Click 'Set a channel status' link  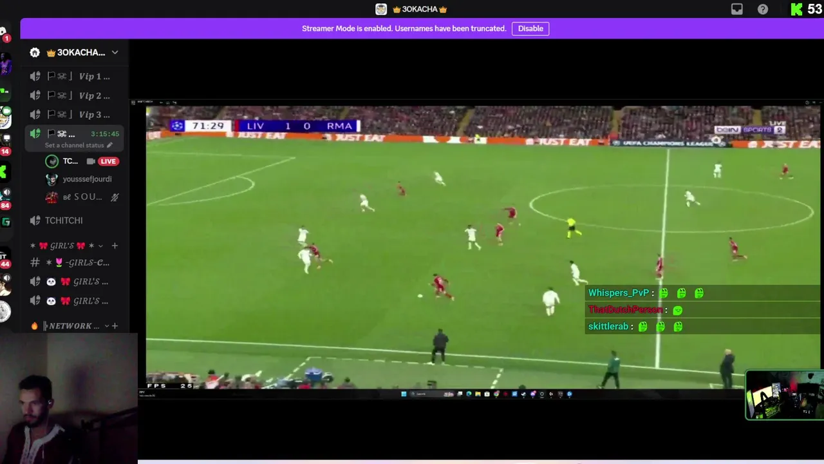pos(75,145)
